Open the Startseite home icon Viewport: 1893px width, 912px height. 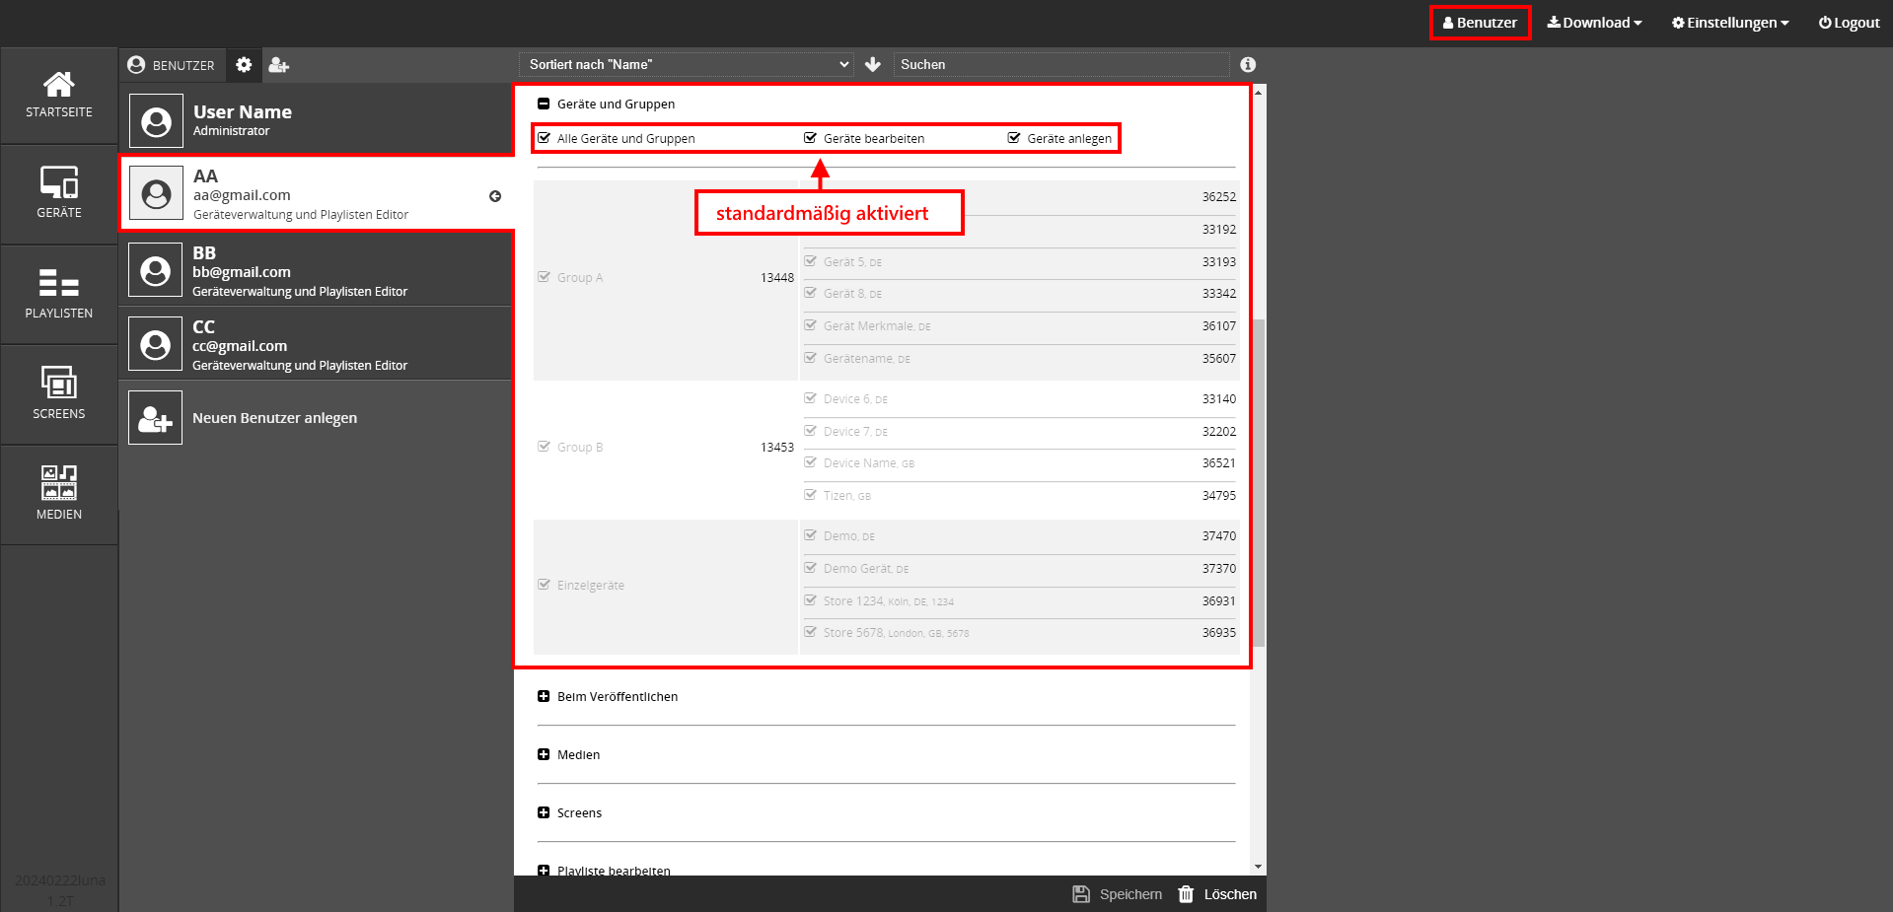coord(59,95)
